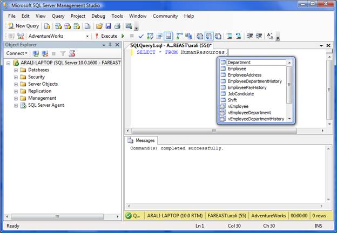Close the SQLQuery1.sql query window
This screenshot has height=233, width=337.
click(x=328, y=45)
